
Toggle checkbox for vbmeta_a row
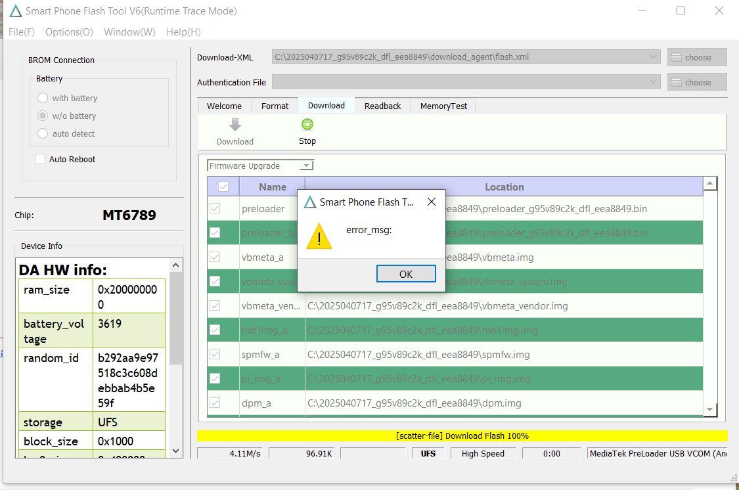click(x=215, y=257)
